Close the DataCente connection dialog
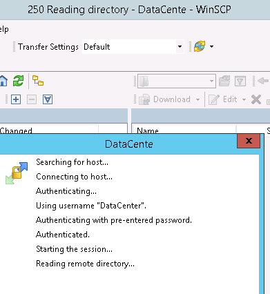Screen dimensions: 270x294 coord(249,141)
